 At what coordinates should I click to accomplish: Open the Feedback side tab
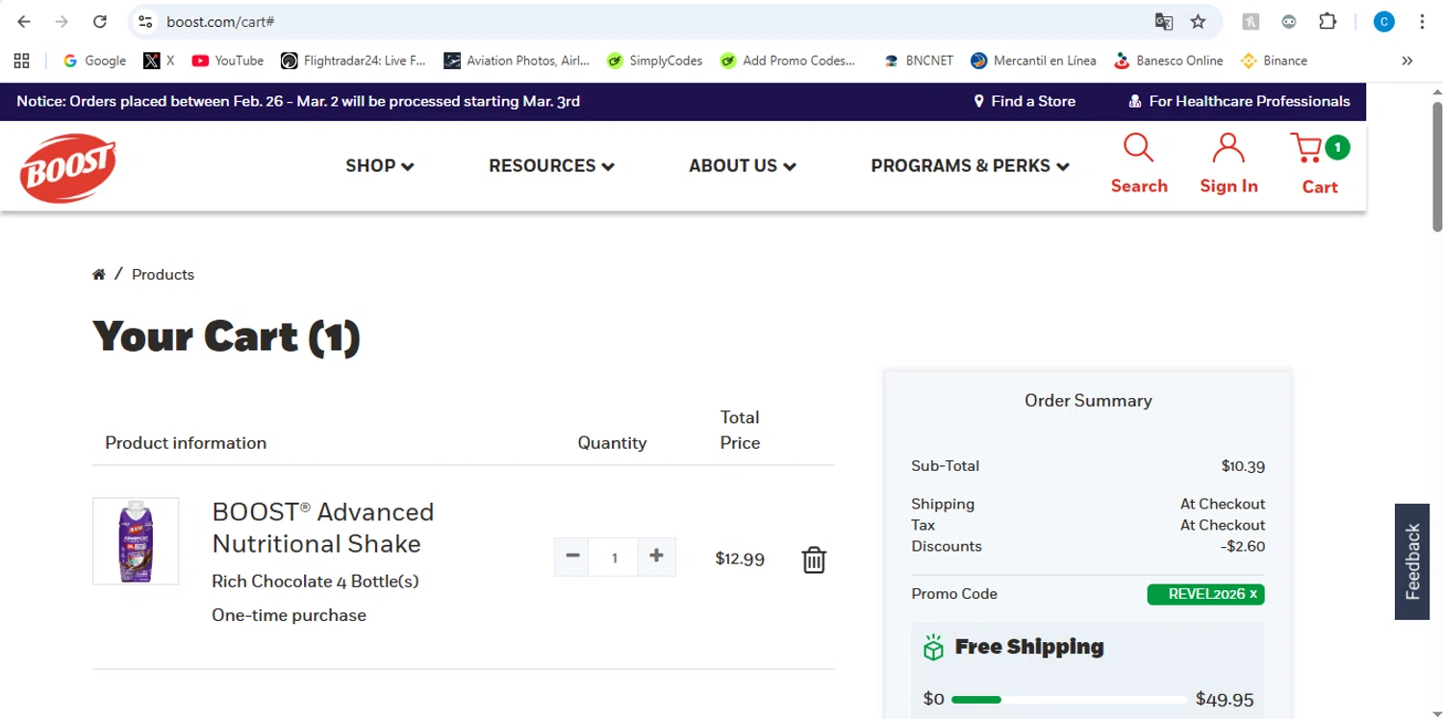pyautogui.click(x=1412, y=561)
